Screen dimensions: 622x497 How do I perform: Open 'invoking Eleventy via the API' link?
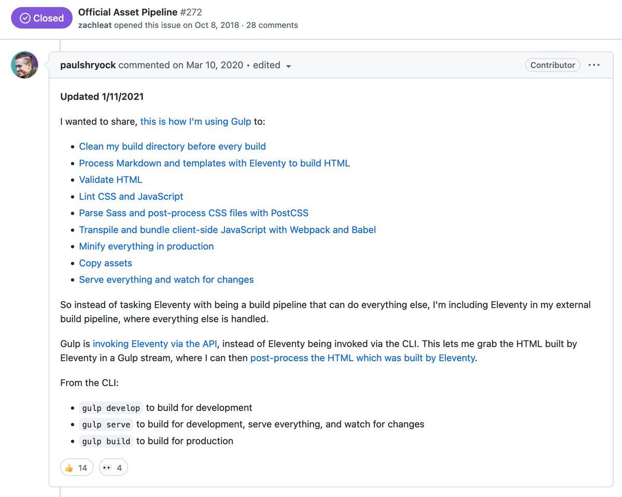155,344
